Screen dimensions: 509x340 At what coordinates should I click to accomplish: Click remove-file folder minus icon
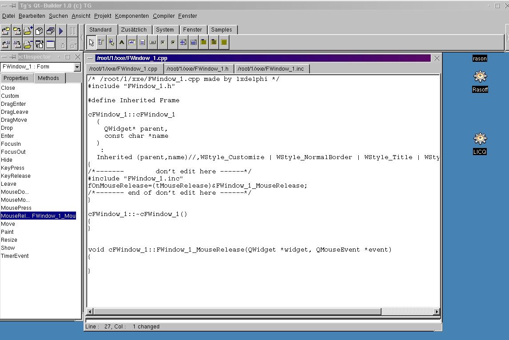pyautogui.click(x=28, y=44)
